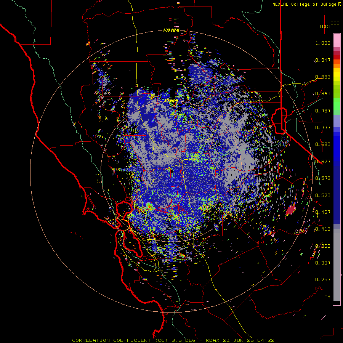Click the TH threshold label
Screen dimensions: 343x343
327,297
